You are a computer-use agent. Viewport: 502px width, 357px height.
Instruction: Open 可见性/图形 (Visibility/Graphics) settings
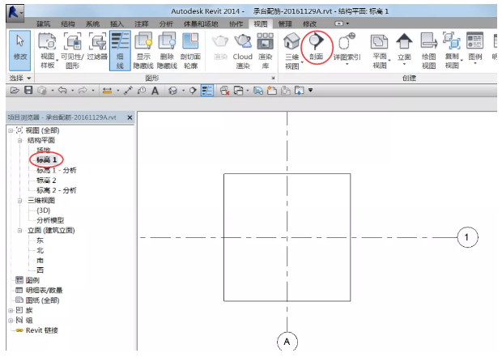(73, 49)
